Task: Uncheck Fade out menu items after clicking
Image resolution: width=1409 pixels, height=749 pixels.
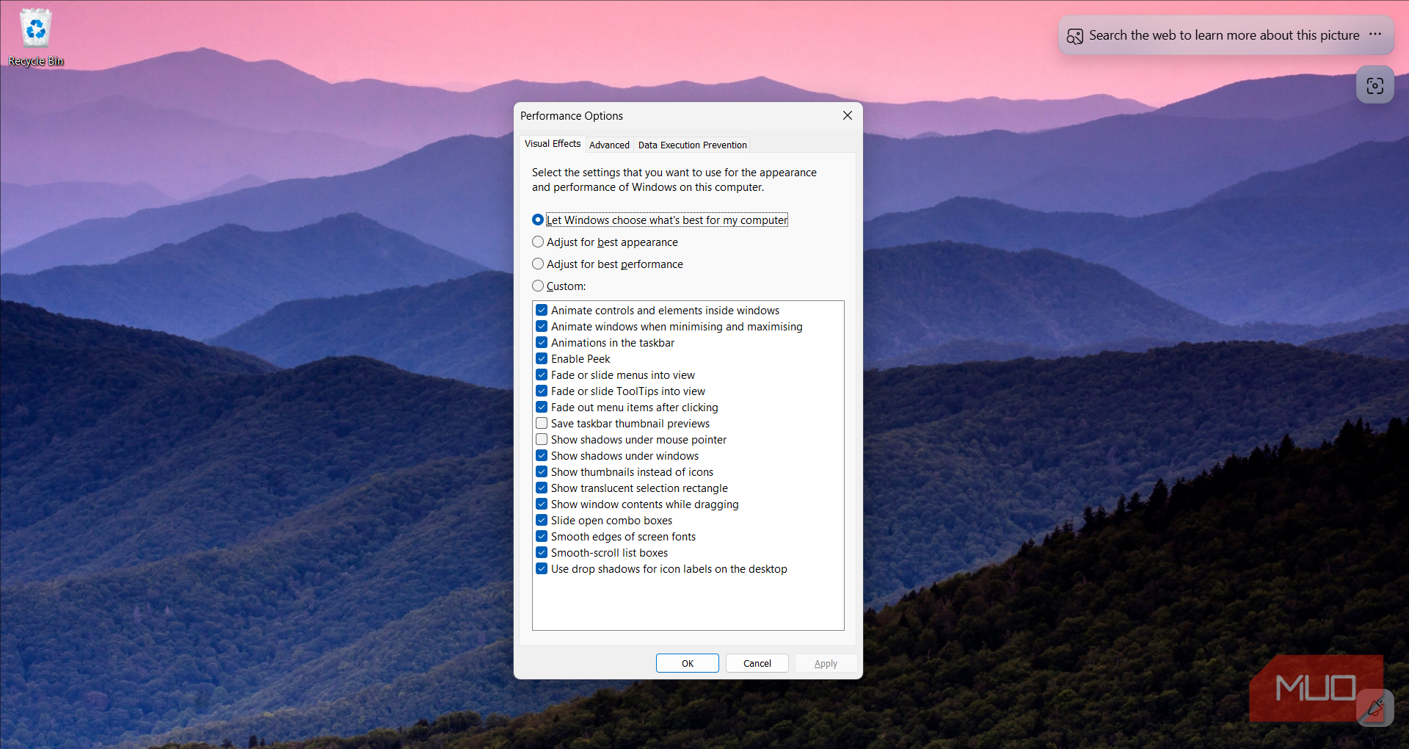Action: click(542, 407)
